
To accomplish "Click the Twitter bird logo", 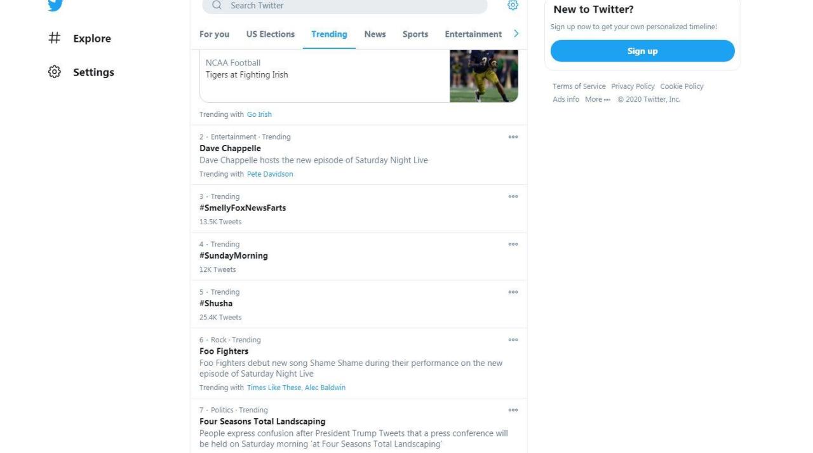I will point(55,4).
